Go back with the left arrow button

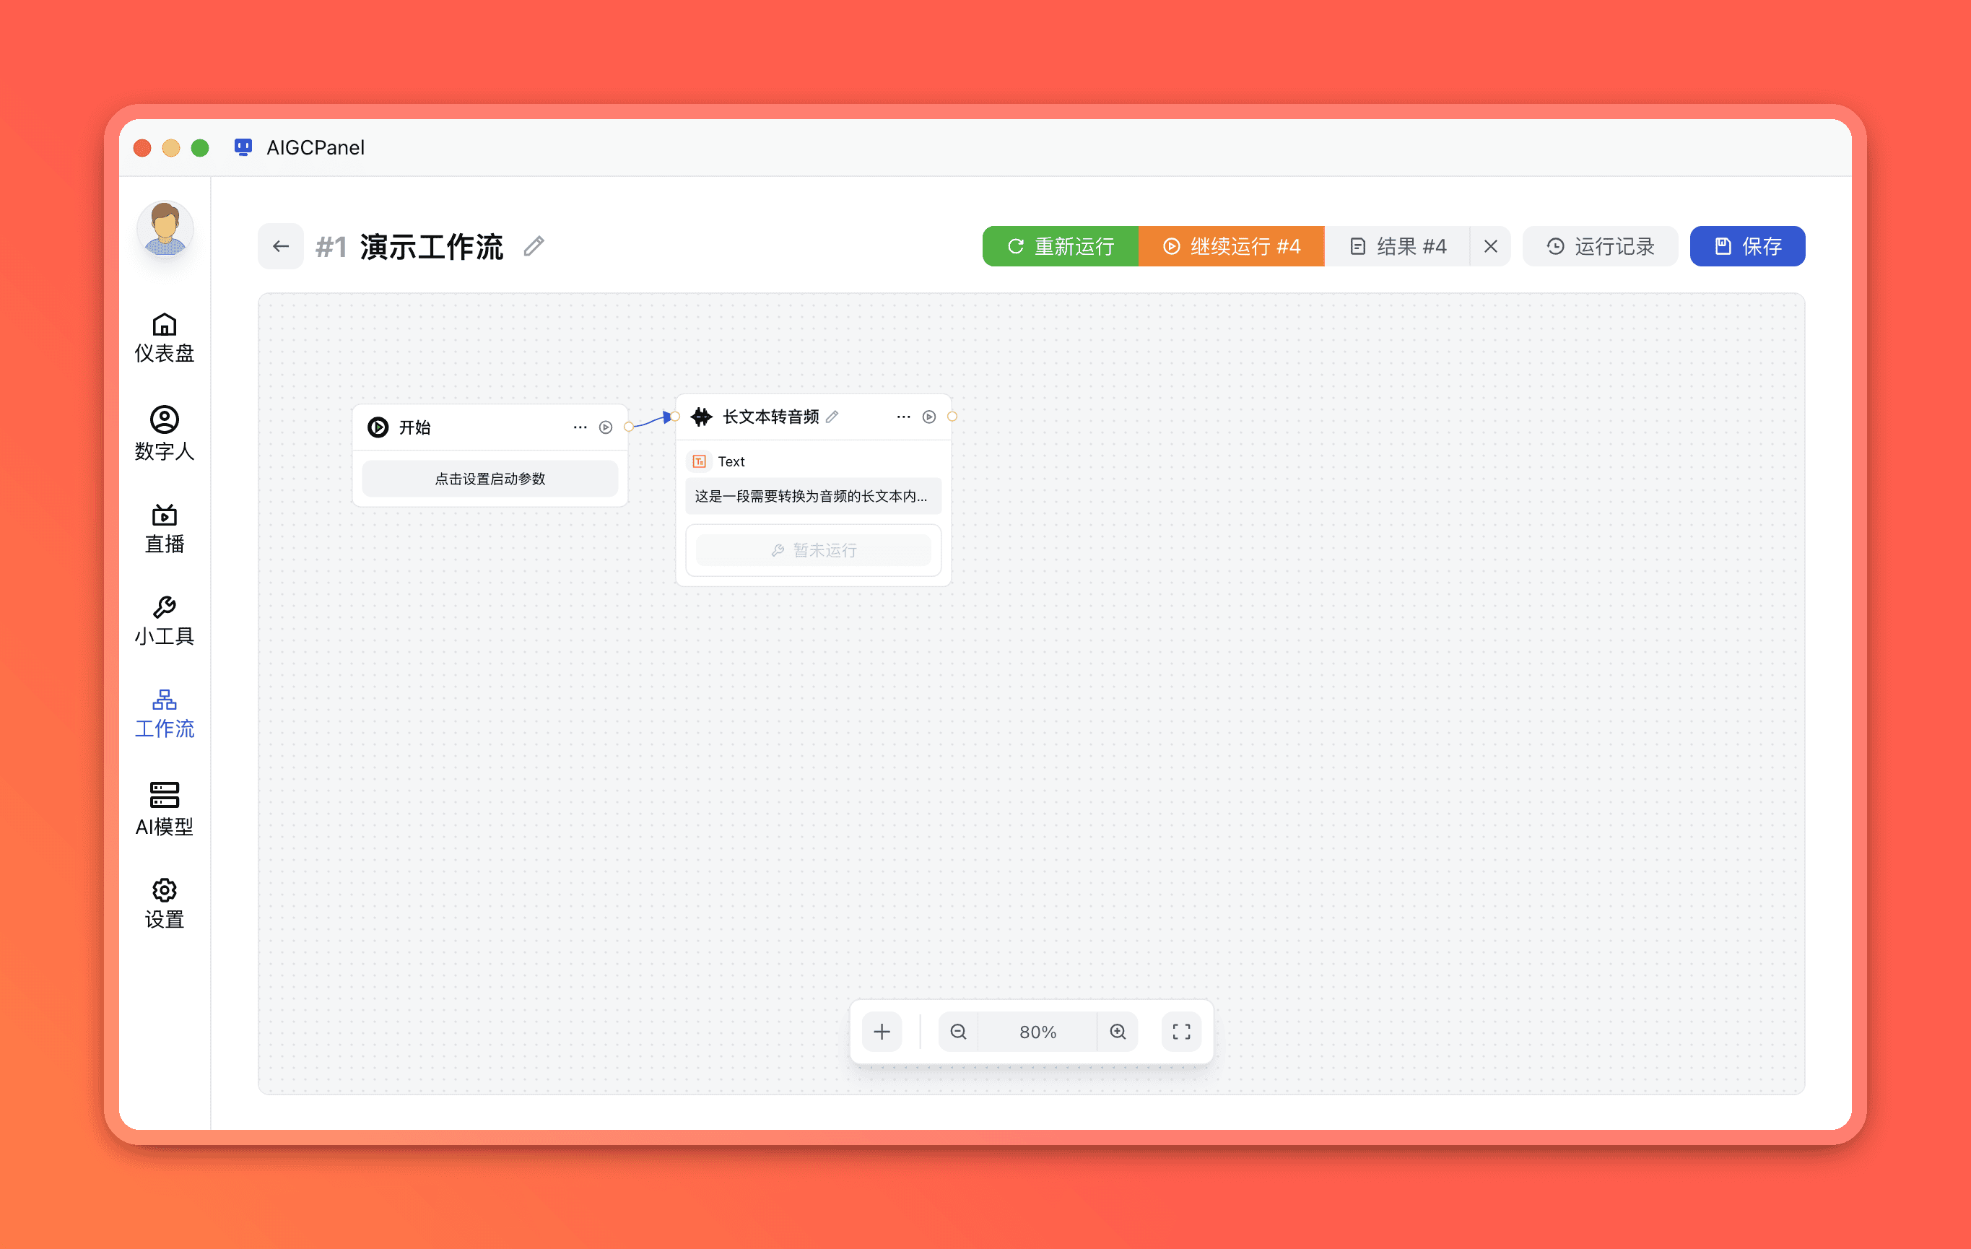click(281, 246)
